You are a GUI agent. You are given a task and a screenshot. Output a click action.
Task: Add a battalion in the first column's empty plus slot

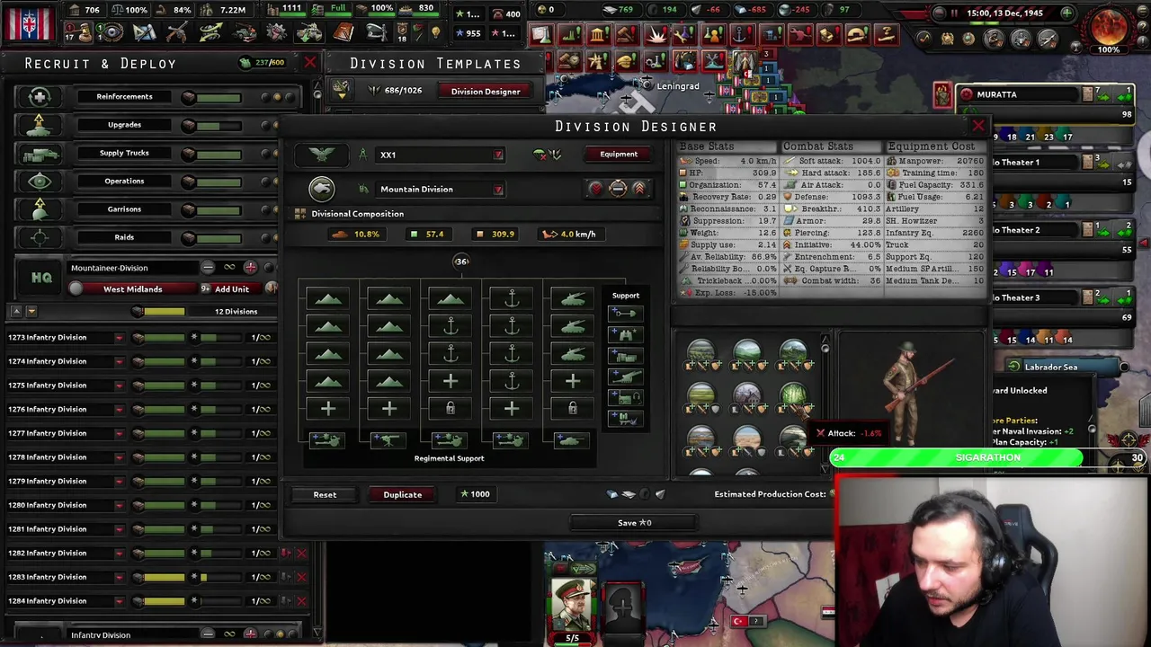click(x=327, y=409)
